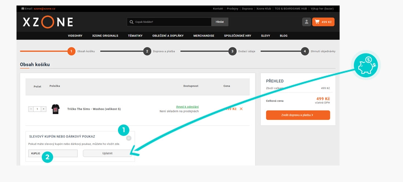Remove the t-shirt with the X icon

[241, 109]
